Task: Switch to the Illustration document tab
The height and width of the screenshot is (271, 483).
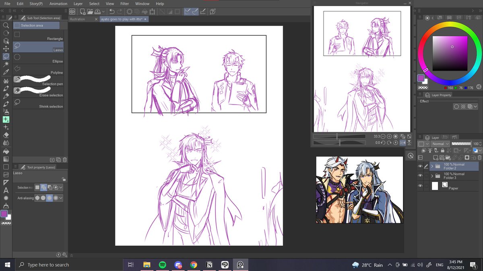Action: click(84, 19)
